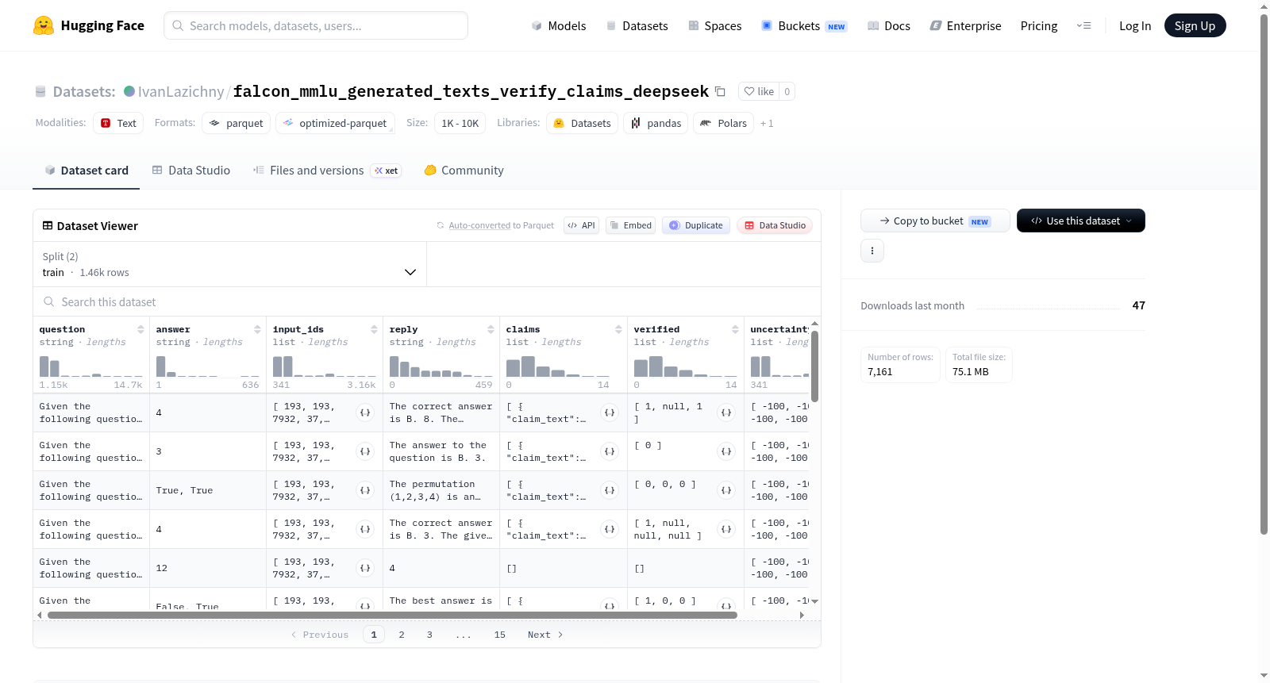Click the Duplicate button
Image resolution: width=1270 pixels, height=683 pixels.
pos(696,225)
